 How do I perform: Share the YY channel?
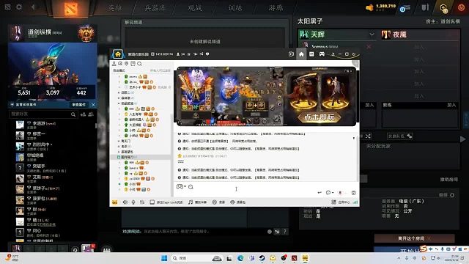202,54
